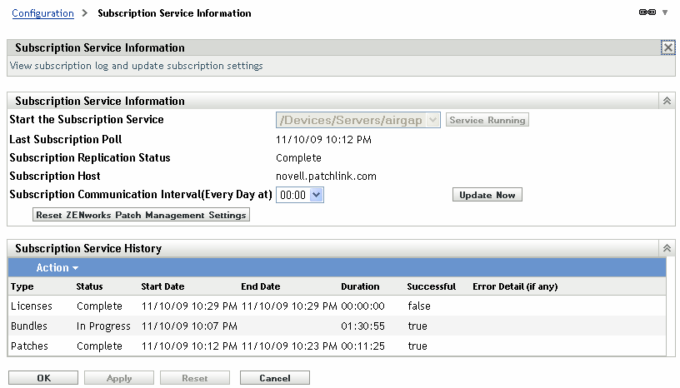Open the small arrow menu beside the chain icon
The image size is (680, 388).
click(x=664, y=13)
